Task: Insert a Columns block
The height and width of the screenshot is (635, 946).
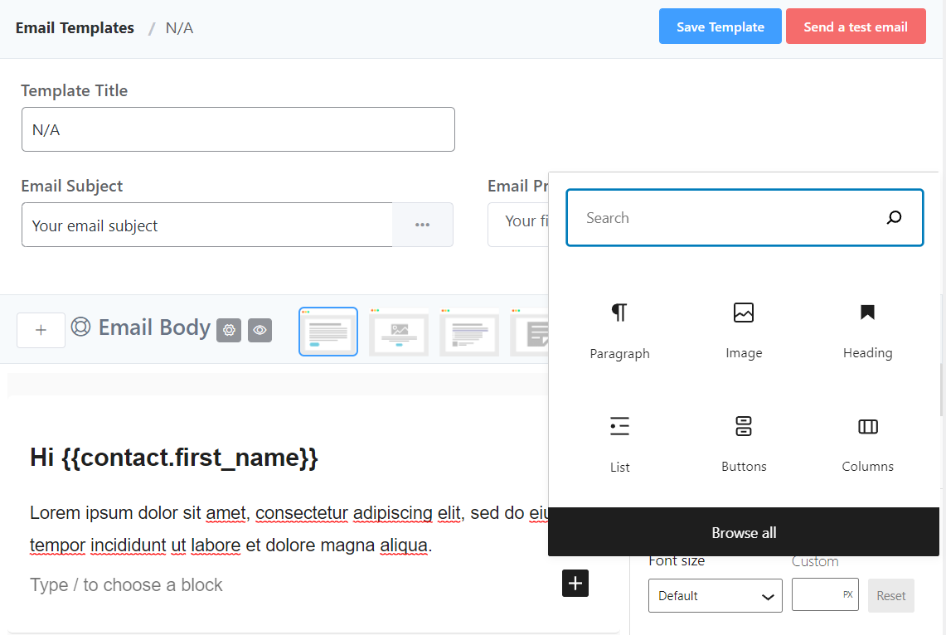Action: [x=867, y=444]
